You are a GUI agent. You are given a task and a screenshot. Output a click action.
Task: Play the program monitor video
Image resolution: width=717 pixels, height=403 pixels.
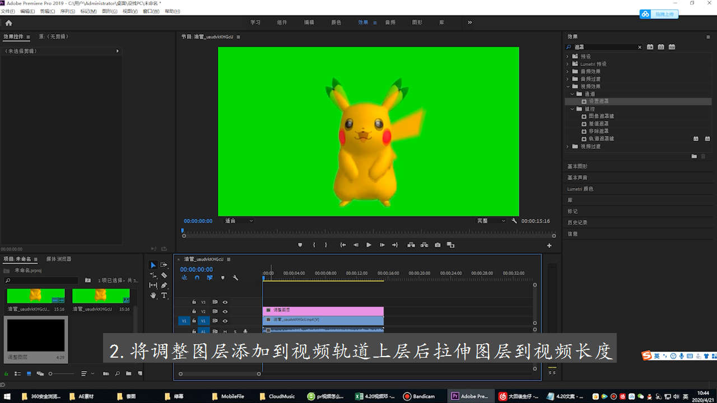pos(369,245)
